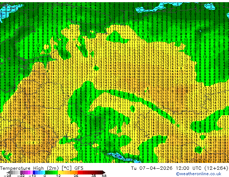Click the weatheronline.co.uk copyright link

[x=198, y=174]
